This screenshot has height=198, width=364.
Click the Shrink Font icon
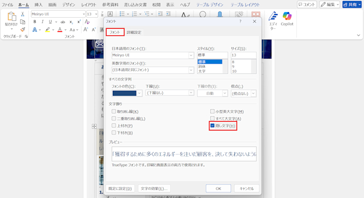[94, 30]
